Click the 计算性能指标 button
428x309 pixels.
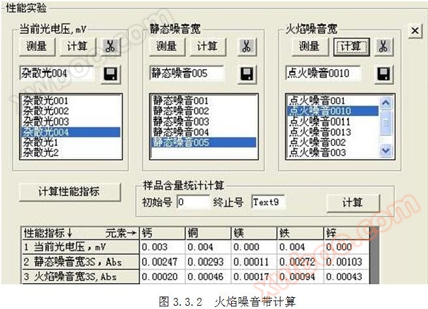point(69,192)
